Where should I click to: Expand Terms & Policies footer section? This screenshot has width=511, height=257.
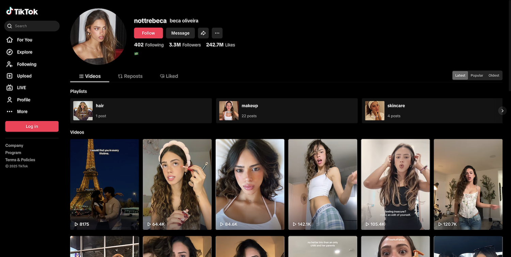[x=20, y=160]
